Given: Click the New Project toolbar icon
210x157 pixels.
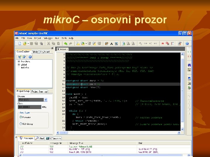Looking at the screenshot, I should point(78,44).
